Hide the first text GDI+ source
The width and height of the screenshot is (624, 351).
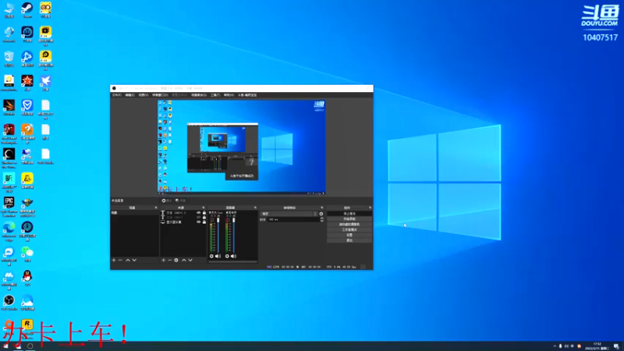[199, 213]
